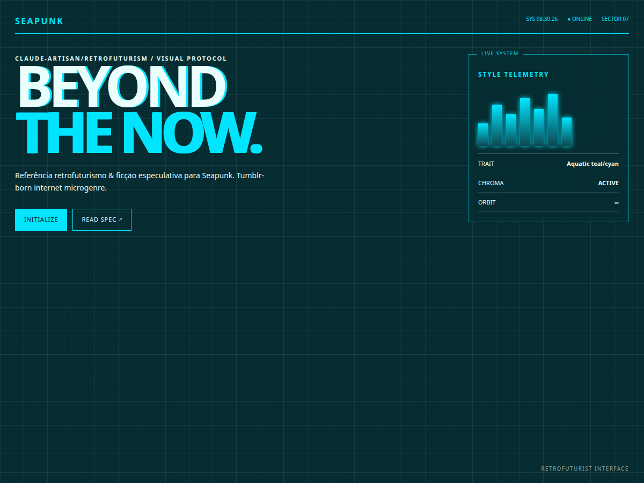Select the TRAIT row in telemetry panel
Screen dimensions: 644x483
coord(548,164)
